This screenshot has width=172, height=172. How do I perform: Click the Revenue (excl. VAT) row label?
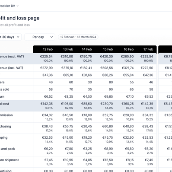pyautogui.click(x=12, y=57)
